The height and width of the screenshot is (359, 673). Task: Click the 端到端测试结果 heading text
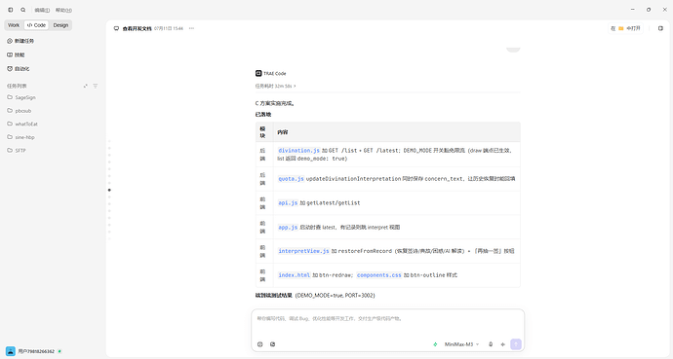[273, 295]
